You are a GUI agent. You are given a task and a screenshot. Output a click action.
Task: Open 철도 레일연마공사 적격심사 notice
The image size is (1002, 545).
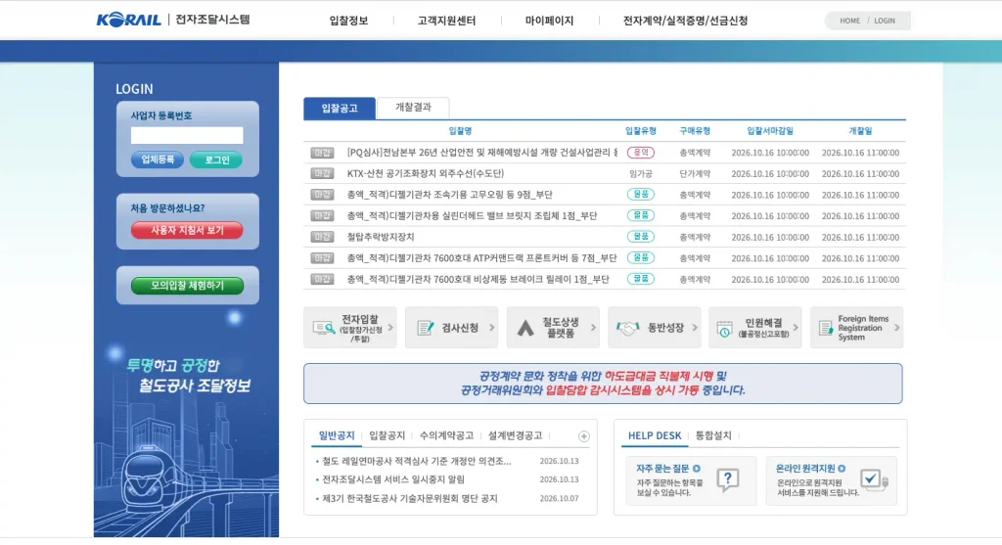tap(416, 461)
